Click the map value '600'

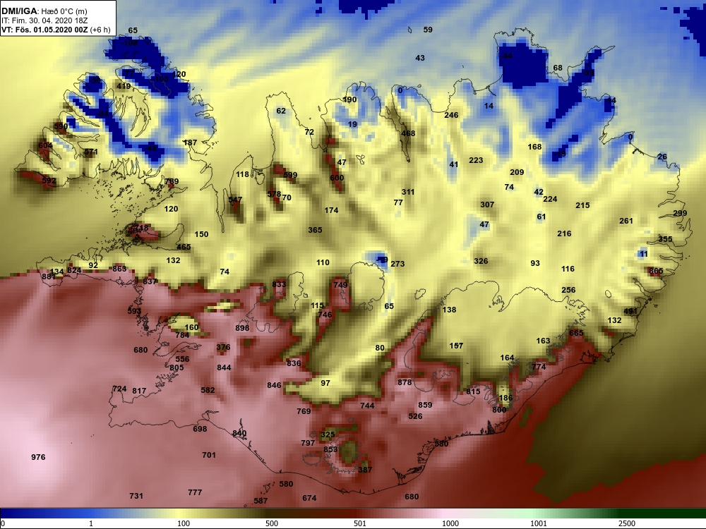(x=337, y=178)
